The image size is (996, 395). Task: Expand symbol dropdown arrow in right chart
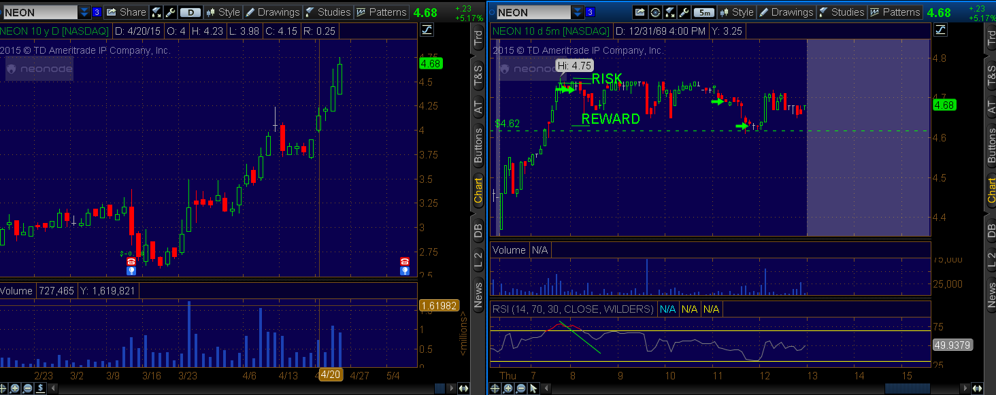(577, 12)
